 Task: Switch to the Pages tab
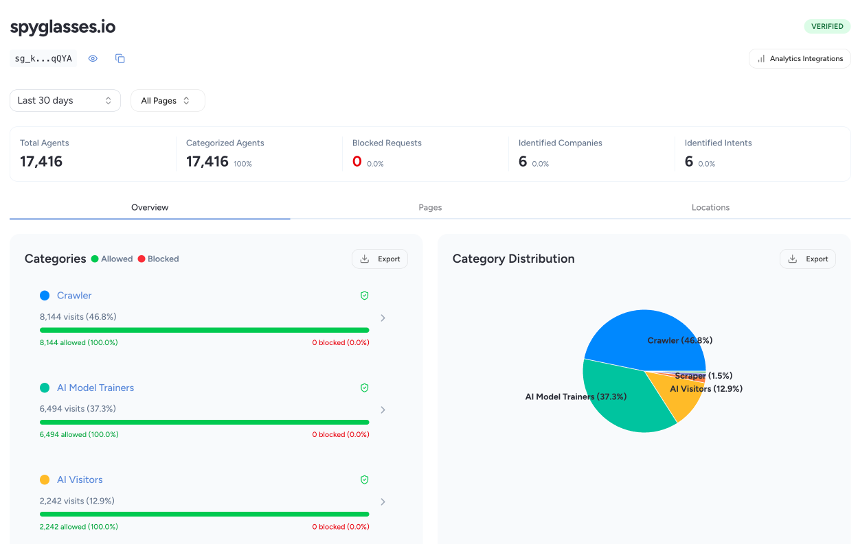[x=430, y=207]
